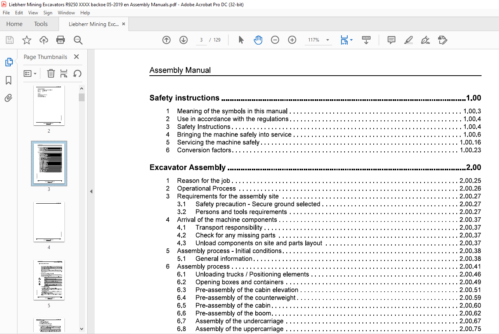Select page 5 thumbnail
The image size is (499, 334).
click(x=49, y=280)
